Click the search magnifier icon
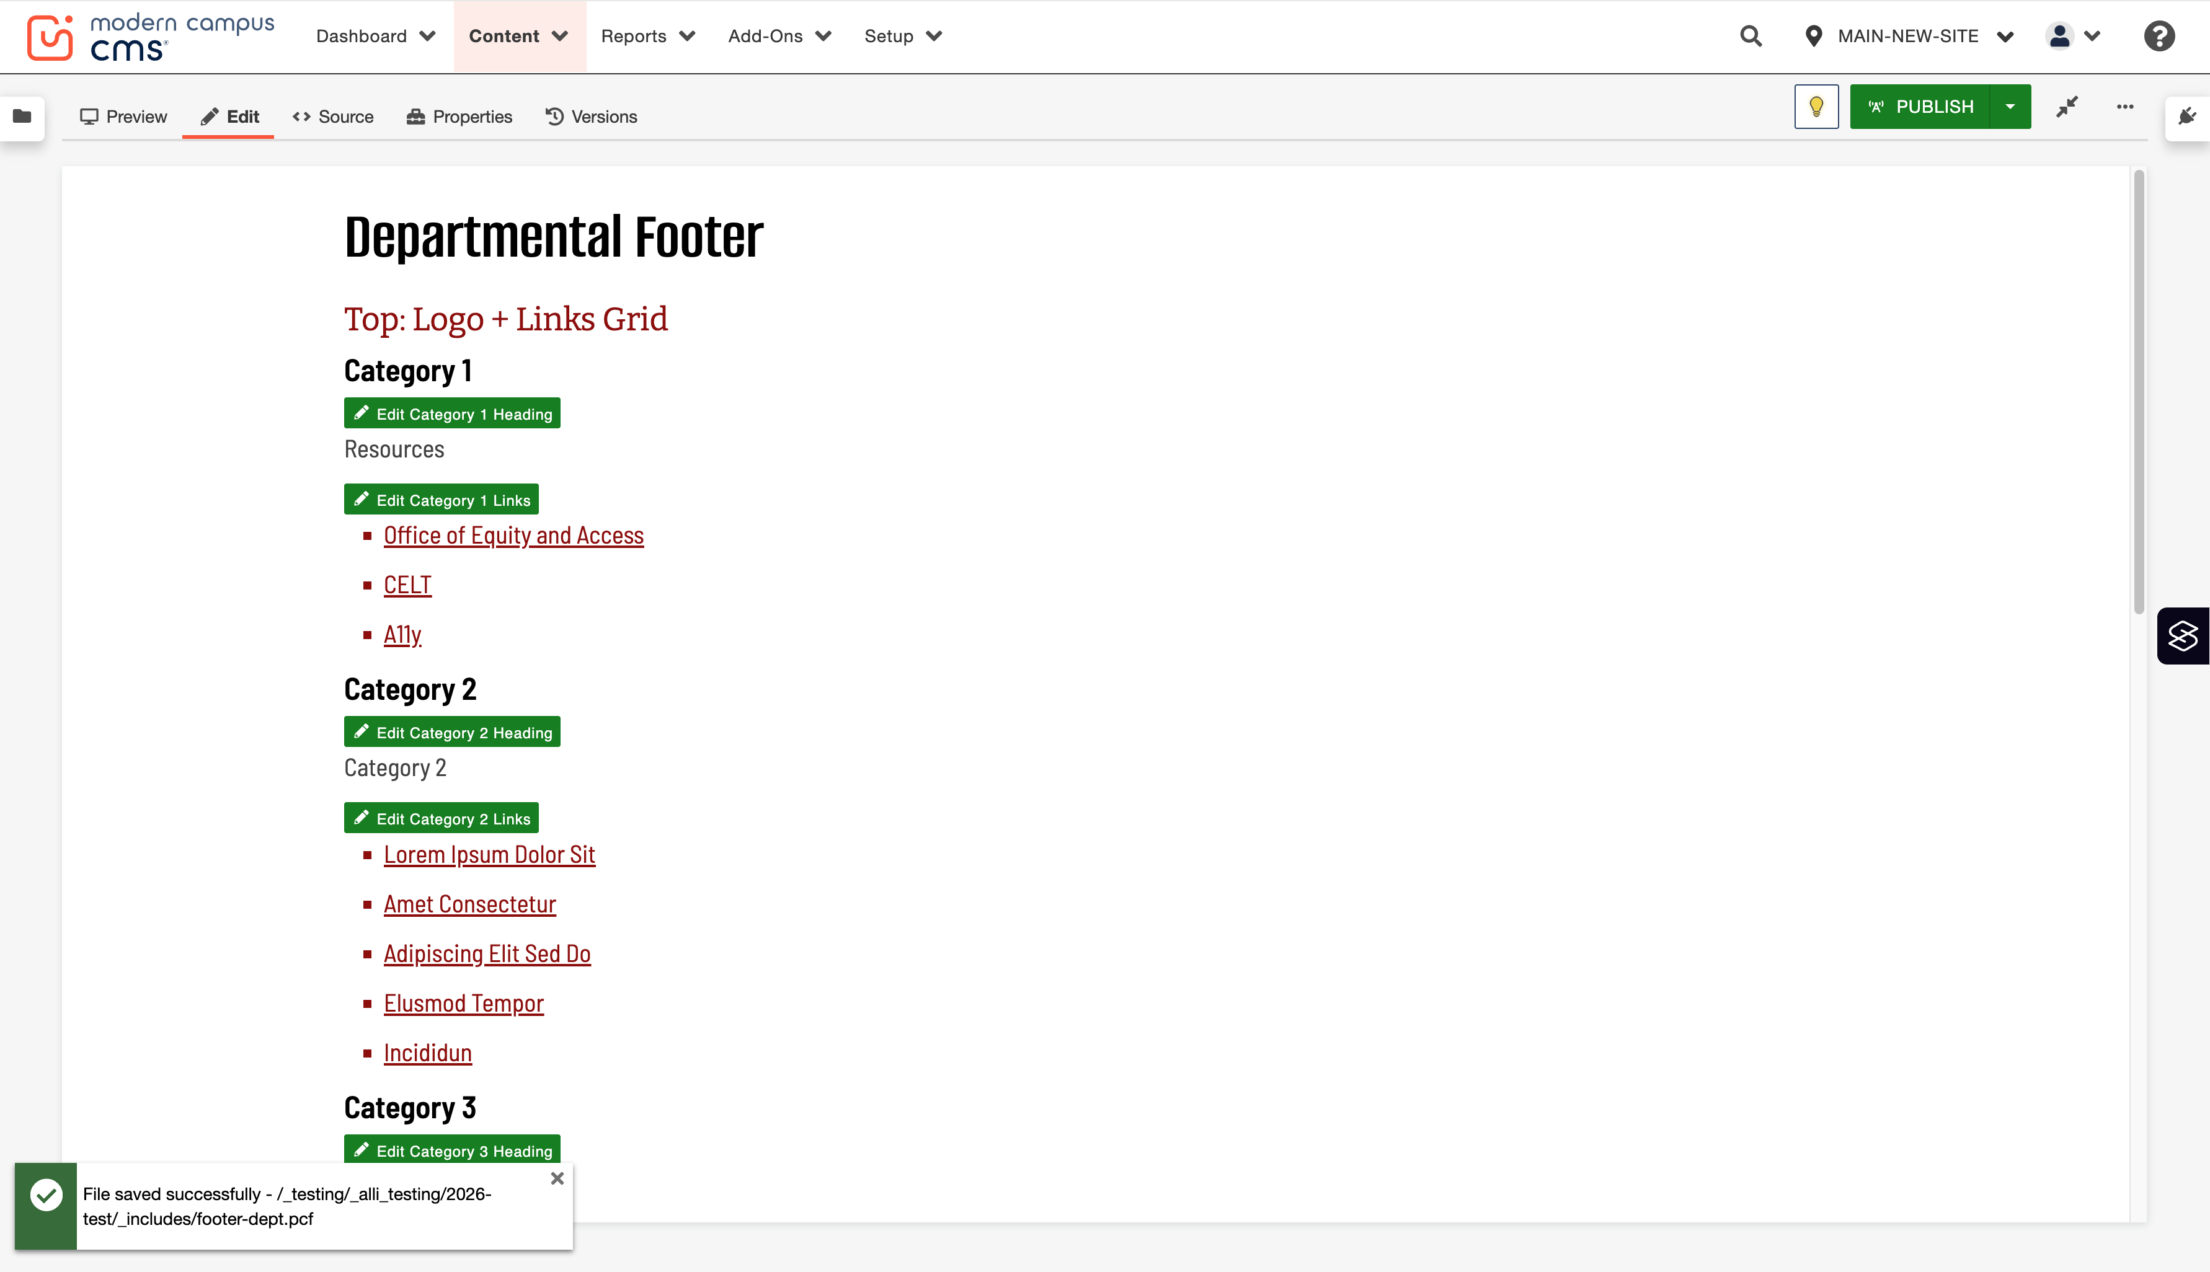 pyautogui.click(x=1751, y=36)
